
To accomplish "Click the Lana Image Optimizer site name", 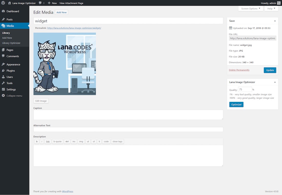I will tap(24, 3).
